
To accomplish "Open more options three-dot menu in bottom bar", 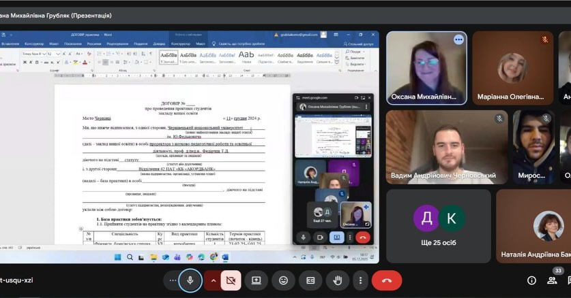I will point(360,280).
